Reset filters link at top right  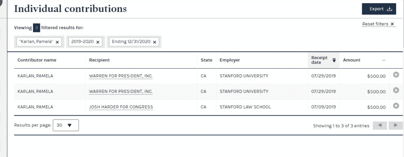(379, 24)
